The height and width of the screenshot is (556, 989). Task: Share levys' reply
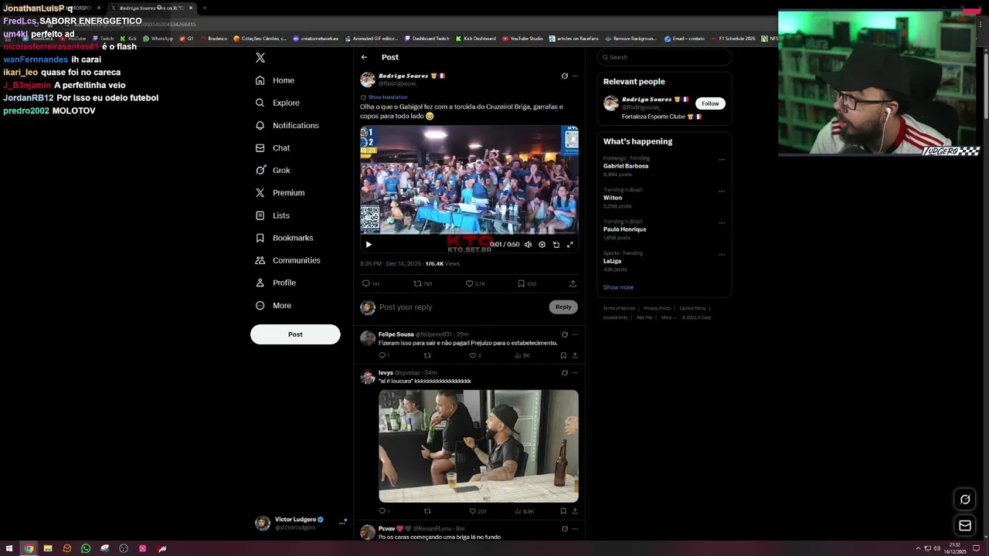coord(575,511)
